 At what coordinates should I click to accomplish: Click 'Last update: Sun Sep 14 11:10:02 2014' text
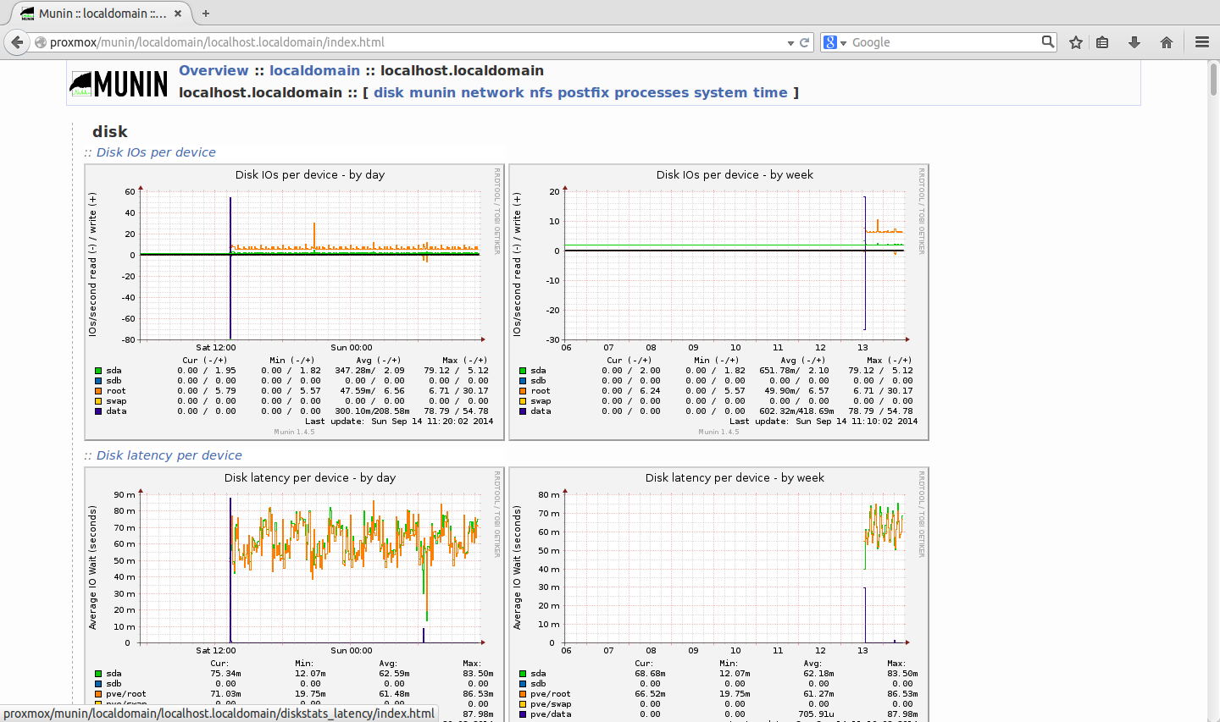tap(823, 422)
